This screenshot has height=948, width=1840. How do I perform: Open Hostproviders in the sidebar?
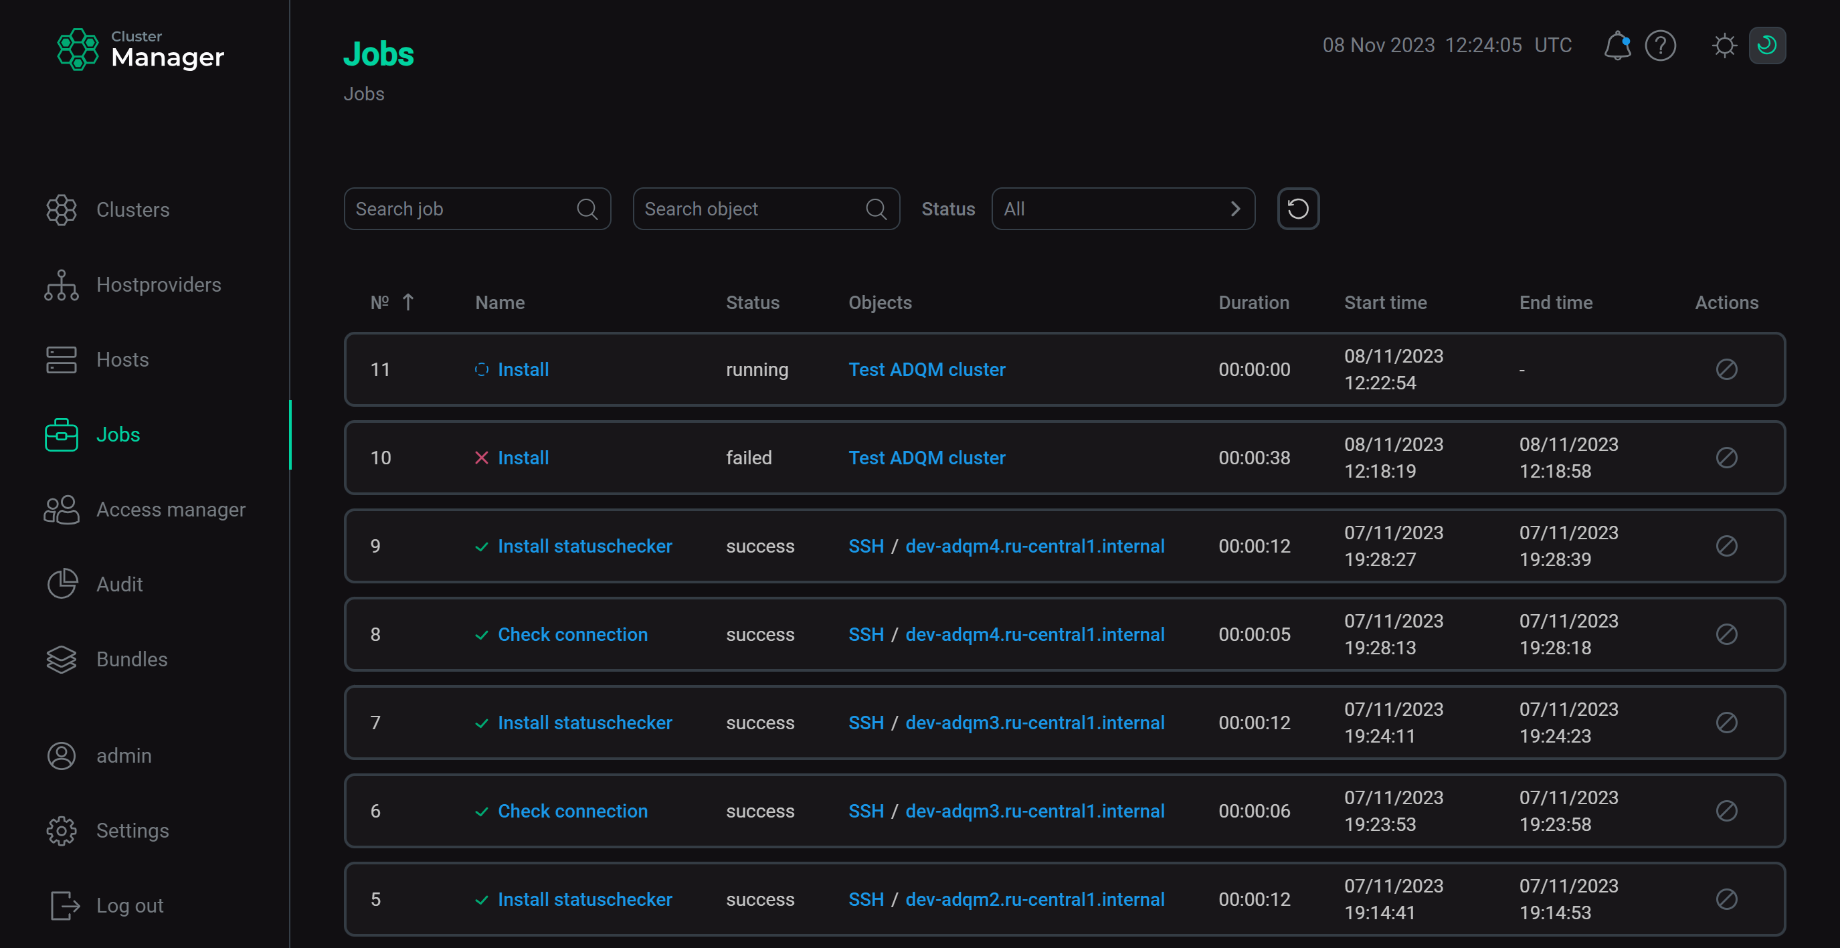click(134, 284)
